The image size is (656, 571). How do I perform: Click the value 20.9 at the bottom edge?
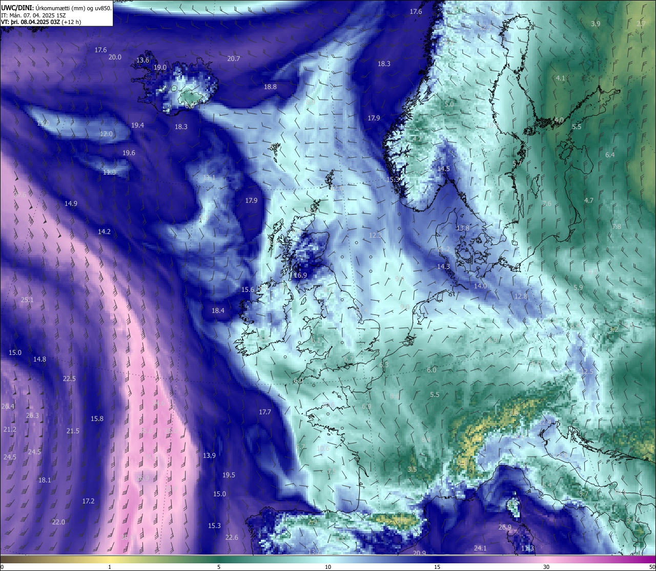(419, 553)
